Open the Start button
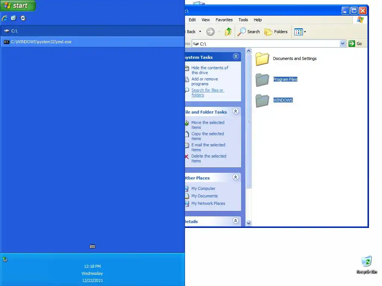The height and width of the screenshot is (286, 382). tap(18, 5)
